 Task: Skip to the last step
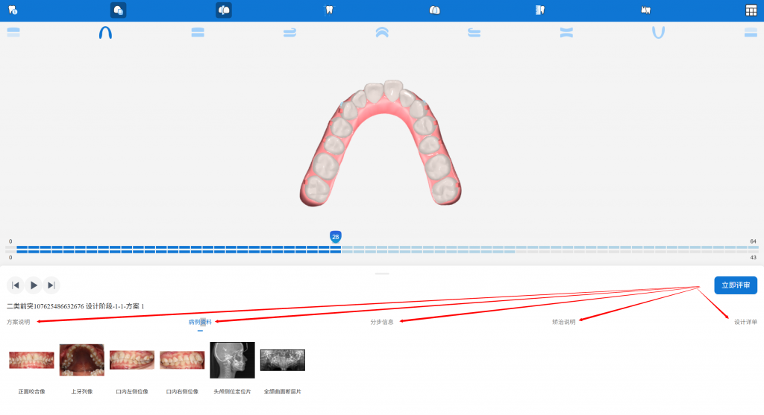(x=51, y=285)
